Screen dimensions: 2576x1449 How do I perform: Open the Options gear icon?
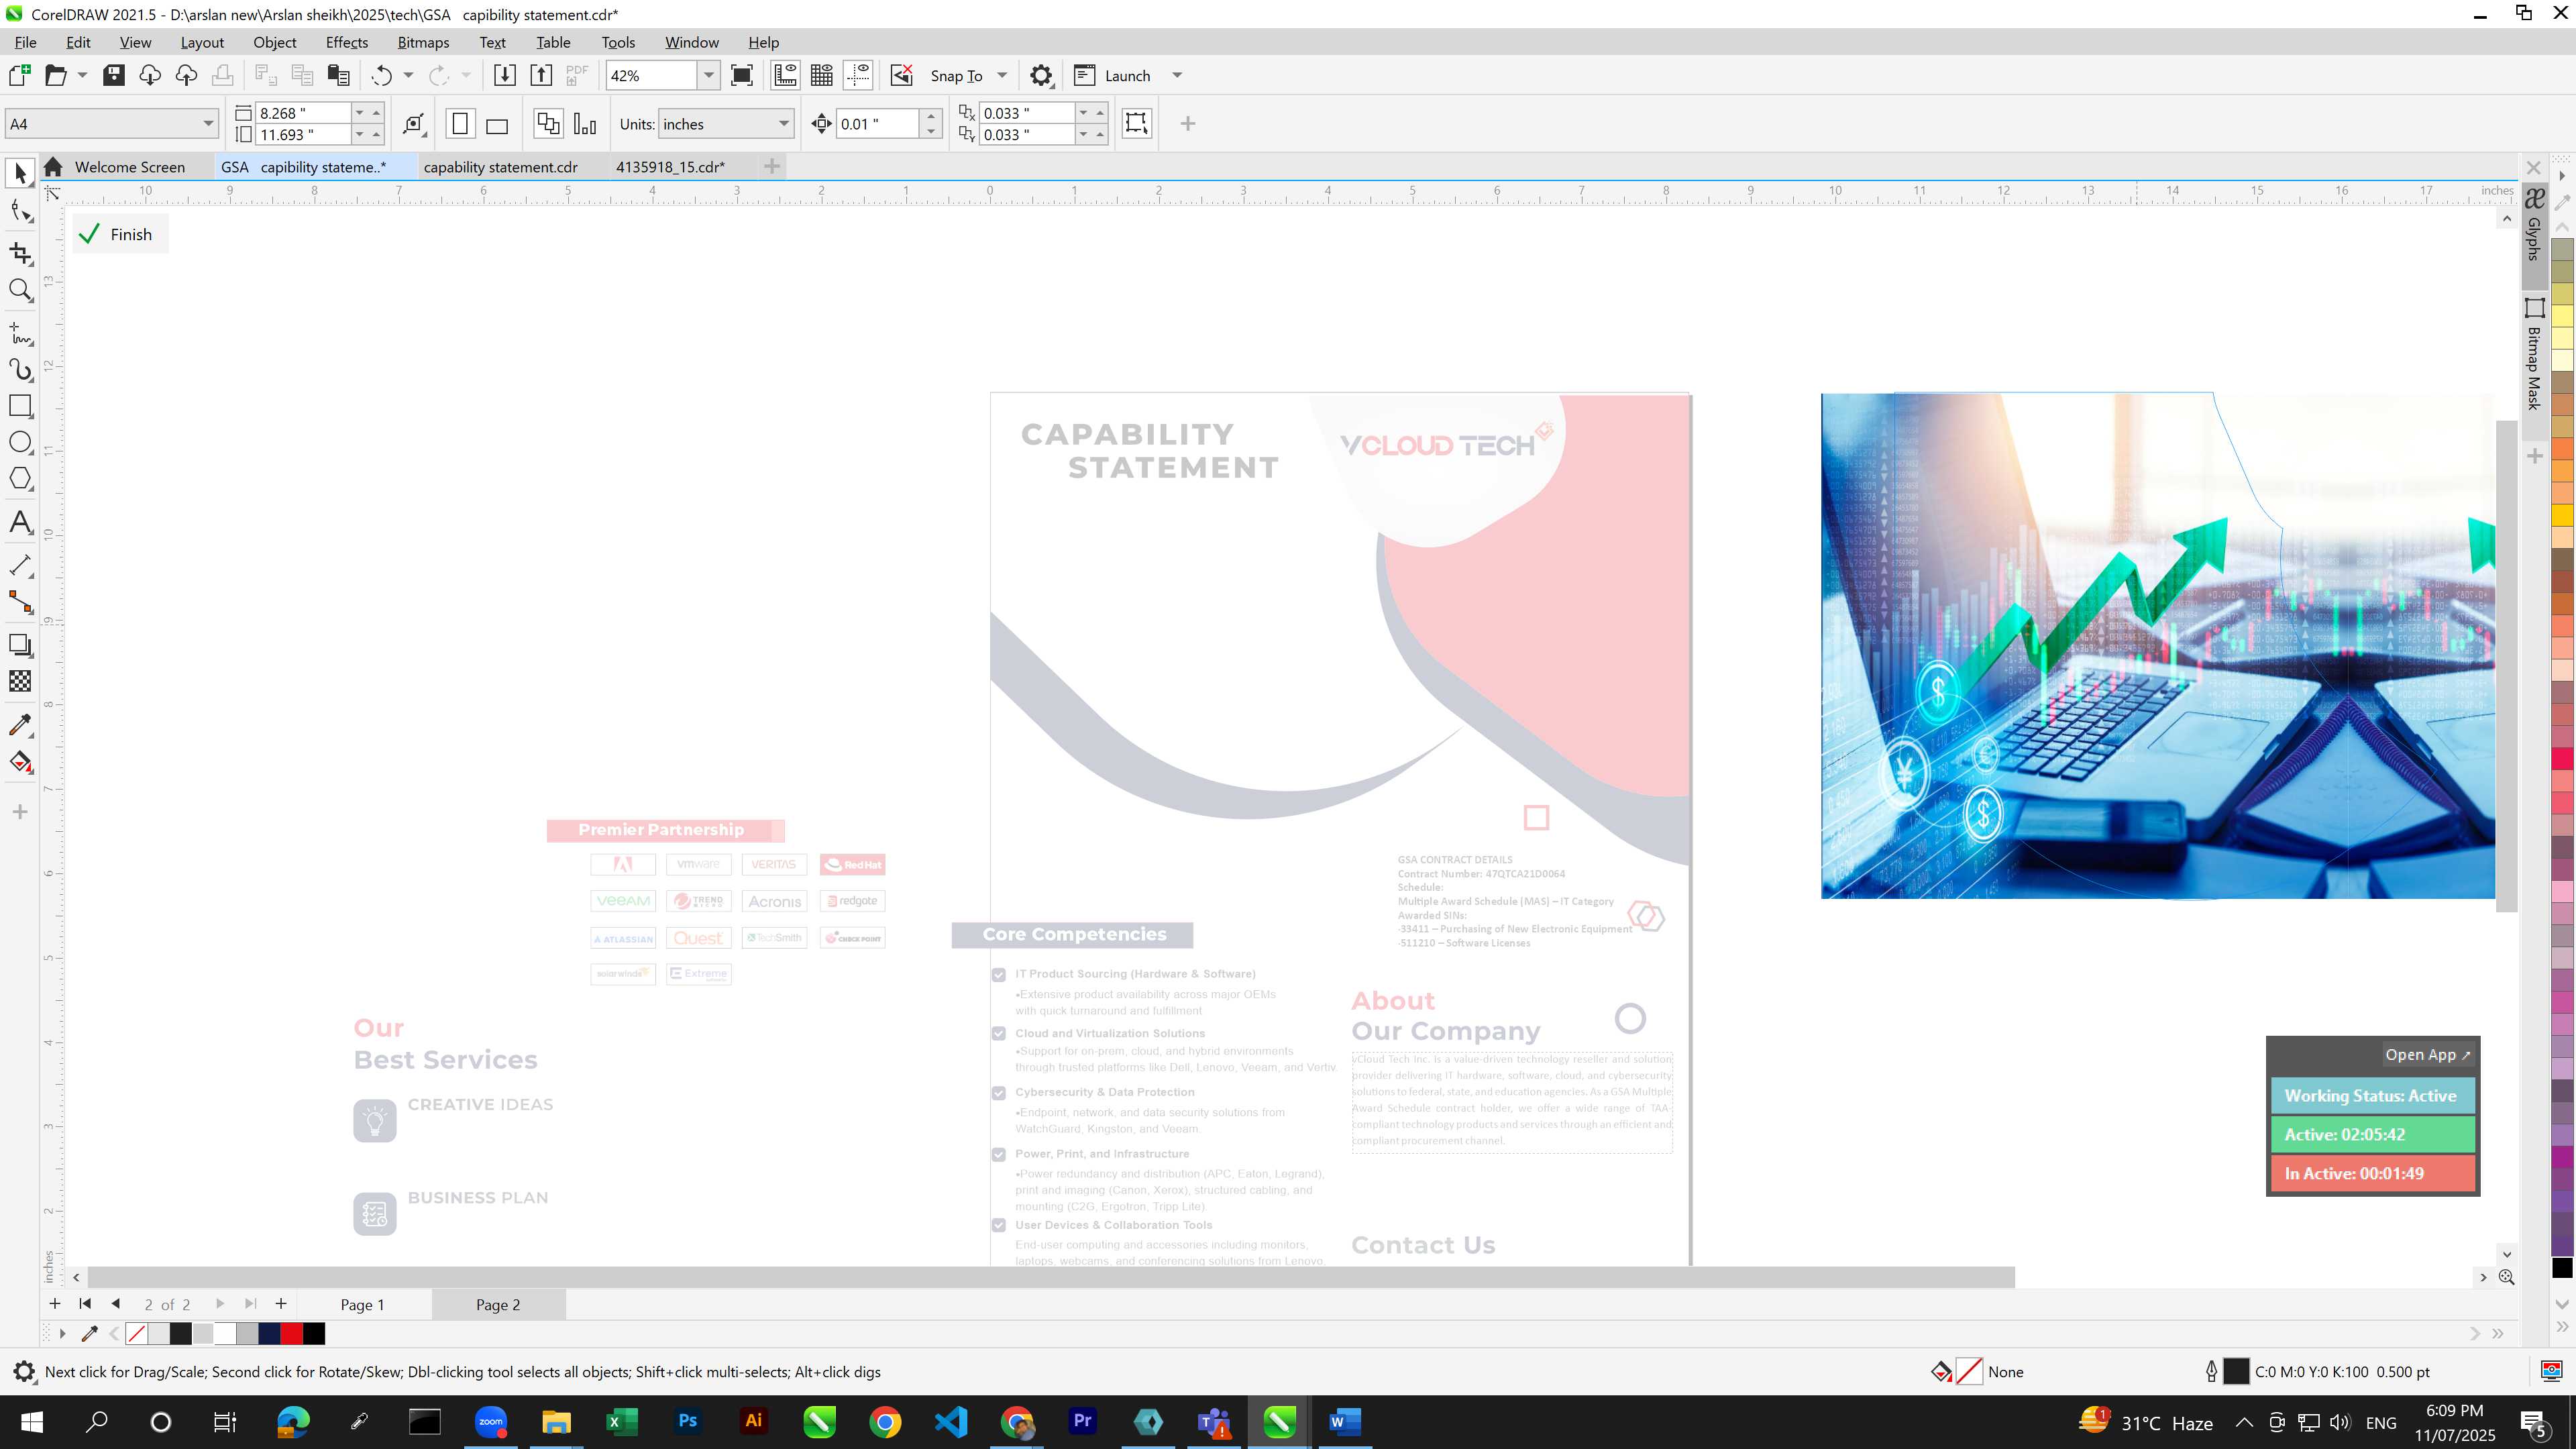pos(1041,75)
